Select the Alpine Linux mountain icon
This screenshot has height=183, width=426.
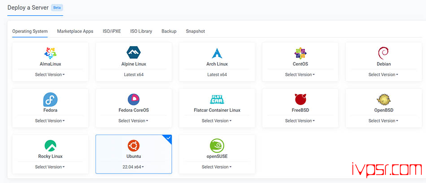pos(134,53)
